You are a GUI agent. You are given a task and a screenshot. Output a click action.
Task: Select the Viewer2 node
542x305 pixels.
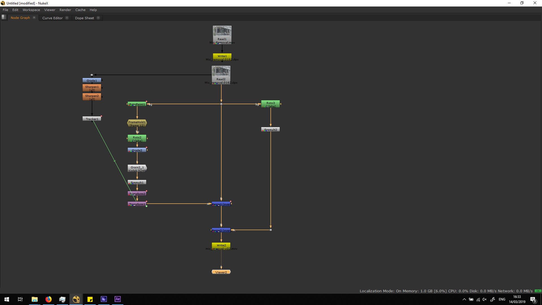coord(221,272)
